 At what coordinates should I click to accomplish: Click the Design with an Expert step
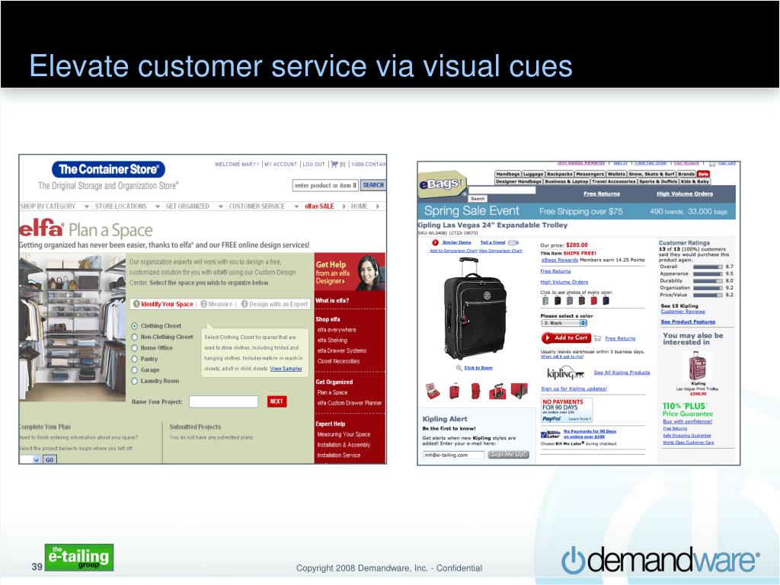point(274,304)
